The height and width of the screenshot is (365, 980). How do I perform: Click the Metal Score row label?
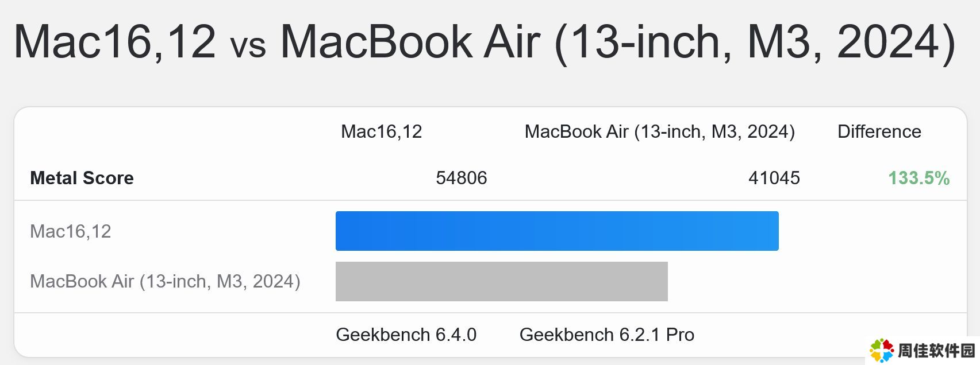click(82, 178)
